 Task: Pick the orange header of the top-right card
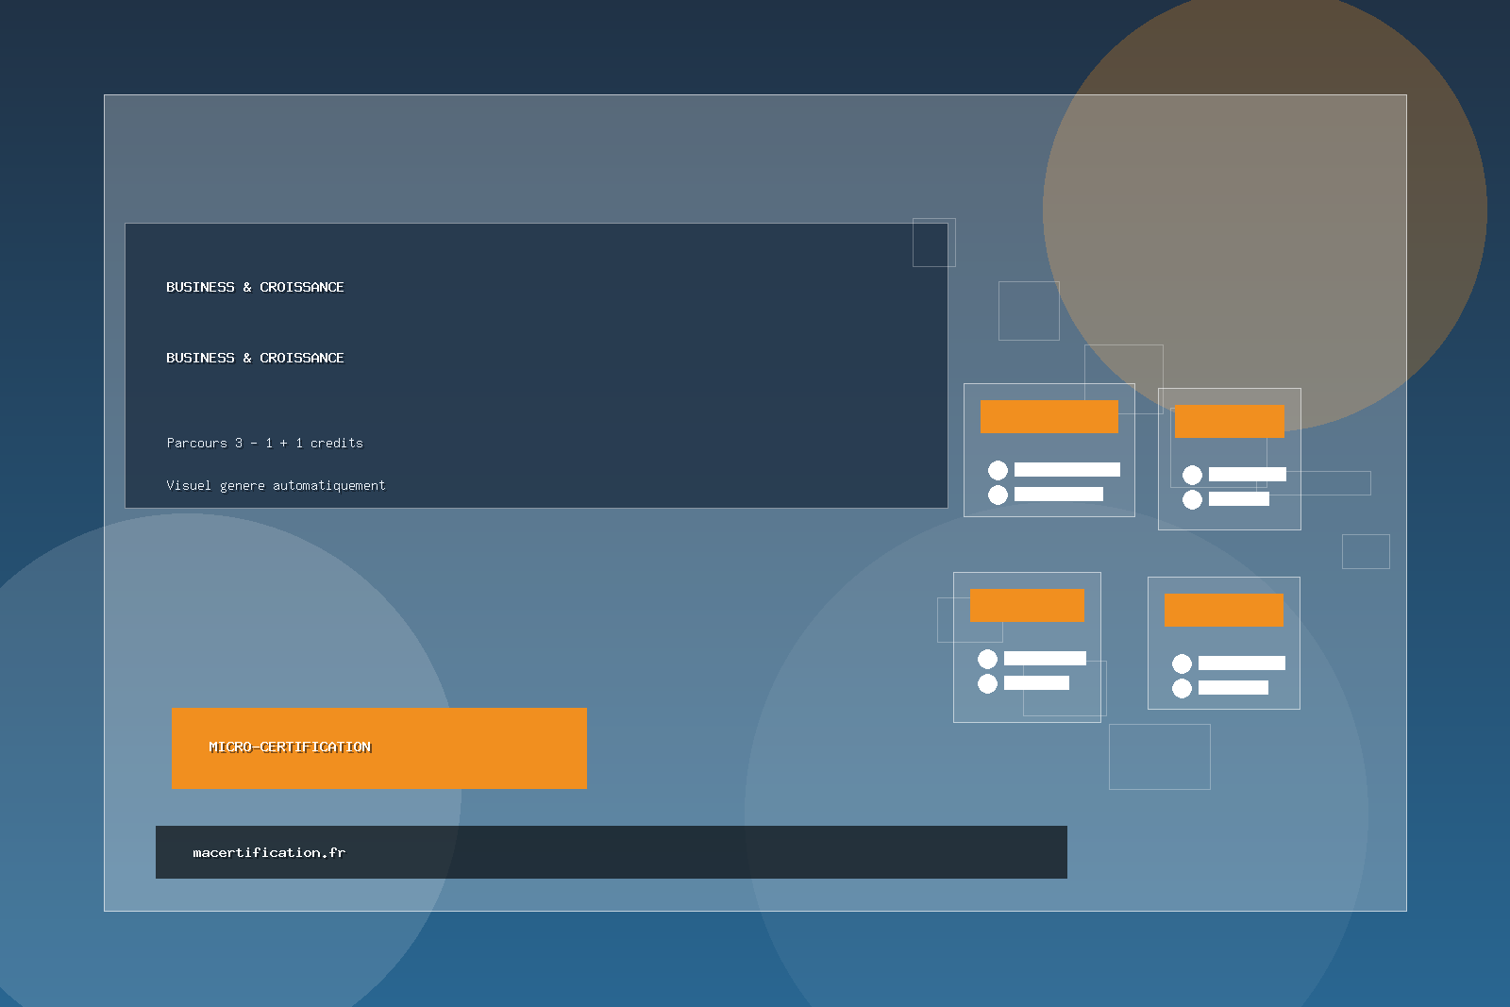point(1229,421)
